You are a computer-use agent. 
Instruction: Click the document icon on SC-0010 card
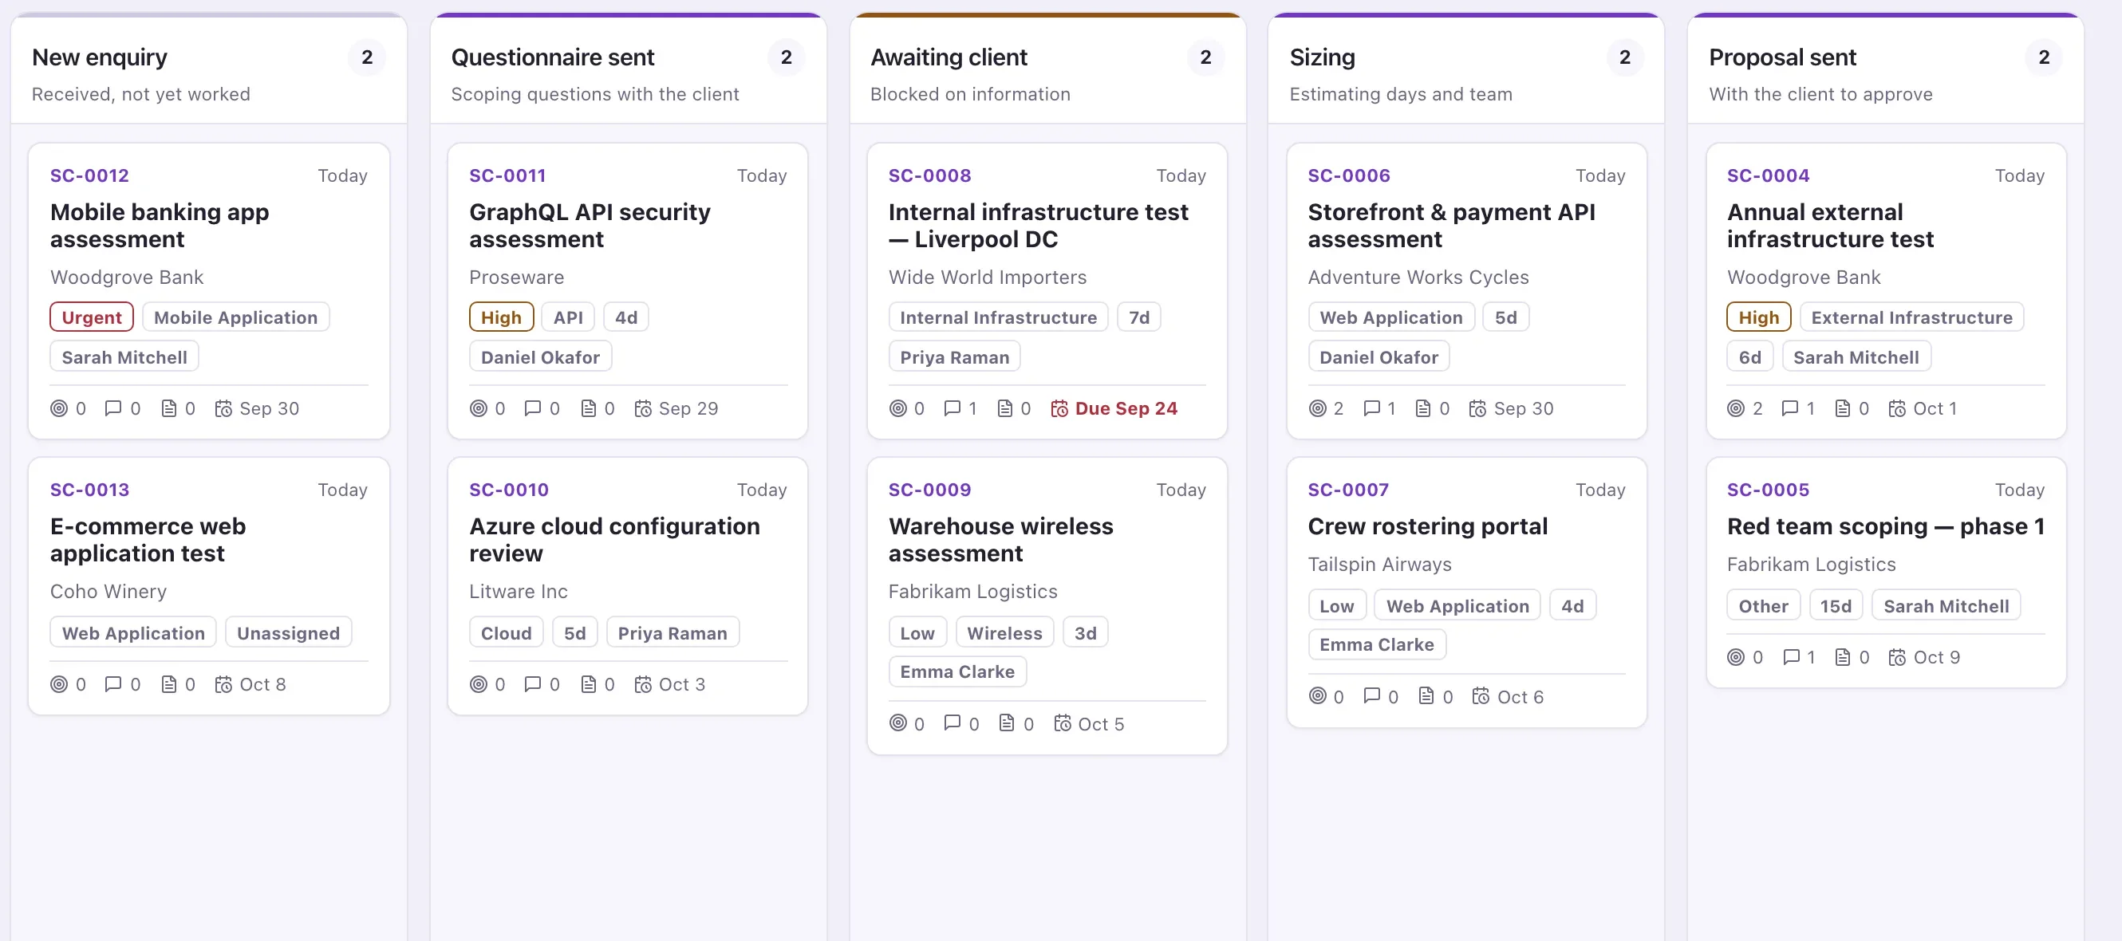point(587,684)
